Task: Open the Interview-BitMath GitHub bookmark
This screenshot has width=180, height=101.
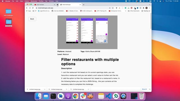Action: pos(58,11)
